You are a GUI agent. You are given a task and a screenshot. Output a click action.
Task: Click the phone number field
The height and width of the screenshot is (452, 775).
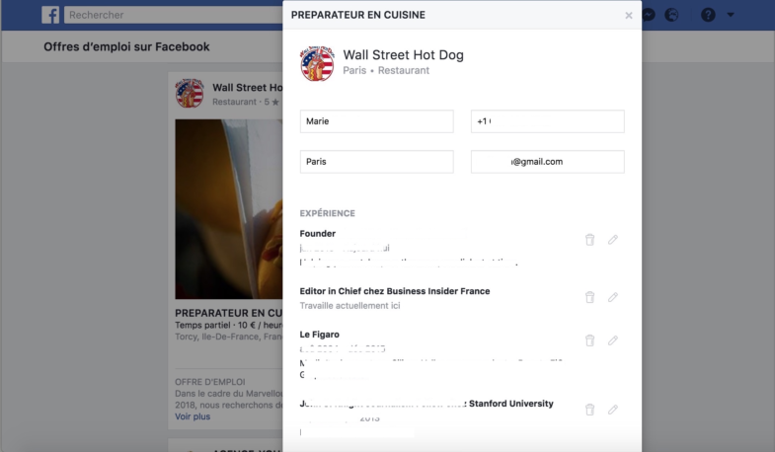(548, 121)
